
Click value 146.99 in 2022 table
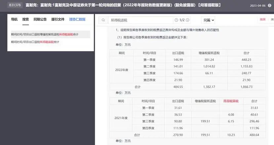pos(178,60)
